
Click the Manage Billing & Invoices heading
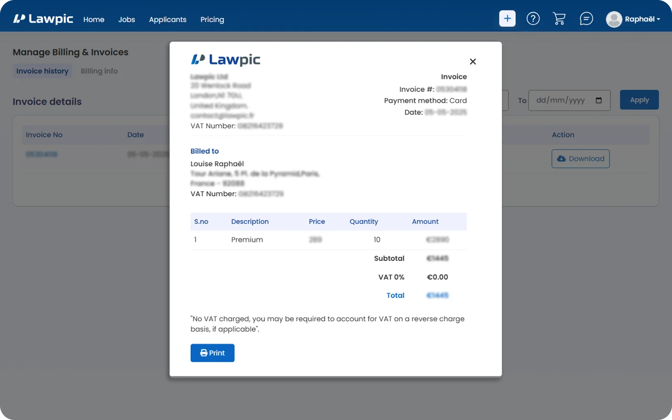(x=70, y=52)
